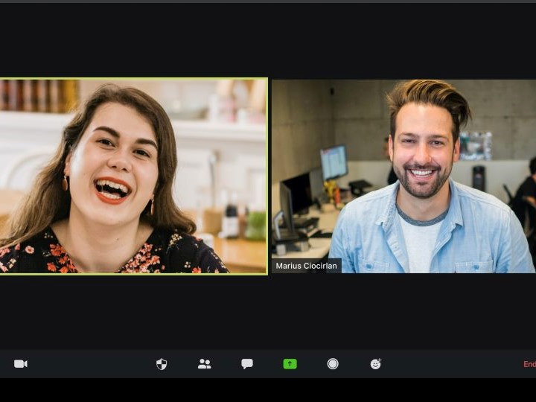Open the Participants panel

(204, 364)
